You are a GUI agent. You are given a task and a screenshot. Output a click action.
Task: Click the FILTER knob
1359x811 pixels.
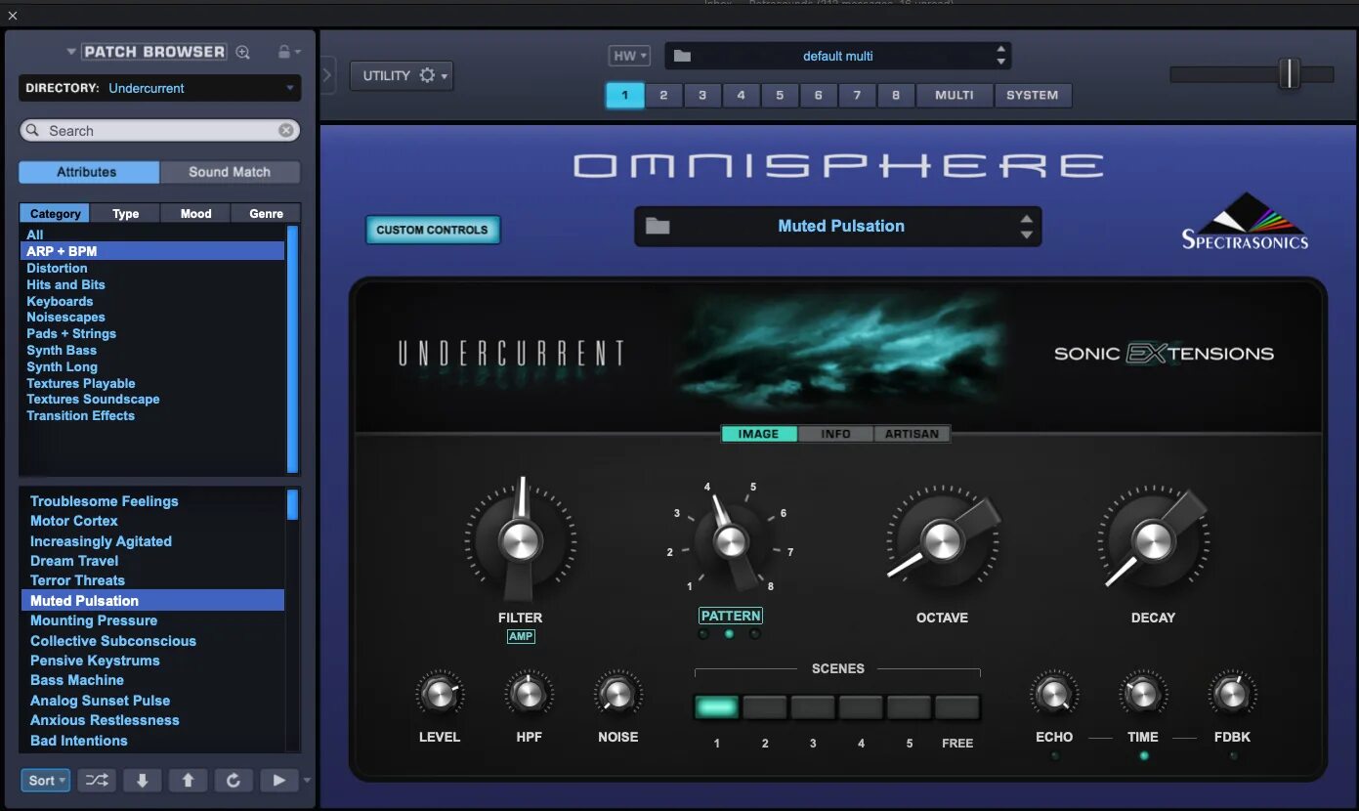pyautogui.click(x=520, y=539)
